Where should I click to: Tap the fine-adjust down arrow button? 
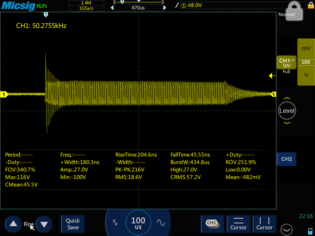pos(44,224)
